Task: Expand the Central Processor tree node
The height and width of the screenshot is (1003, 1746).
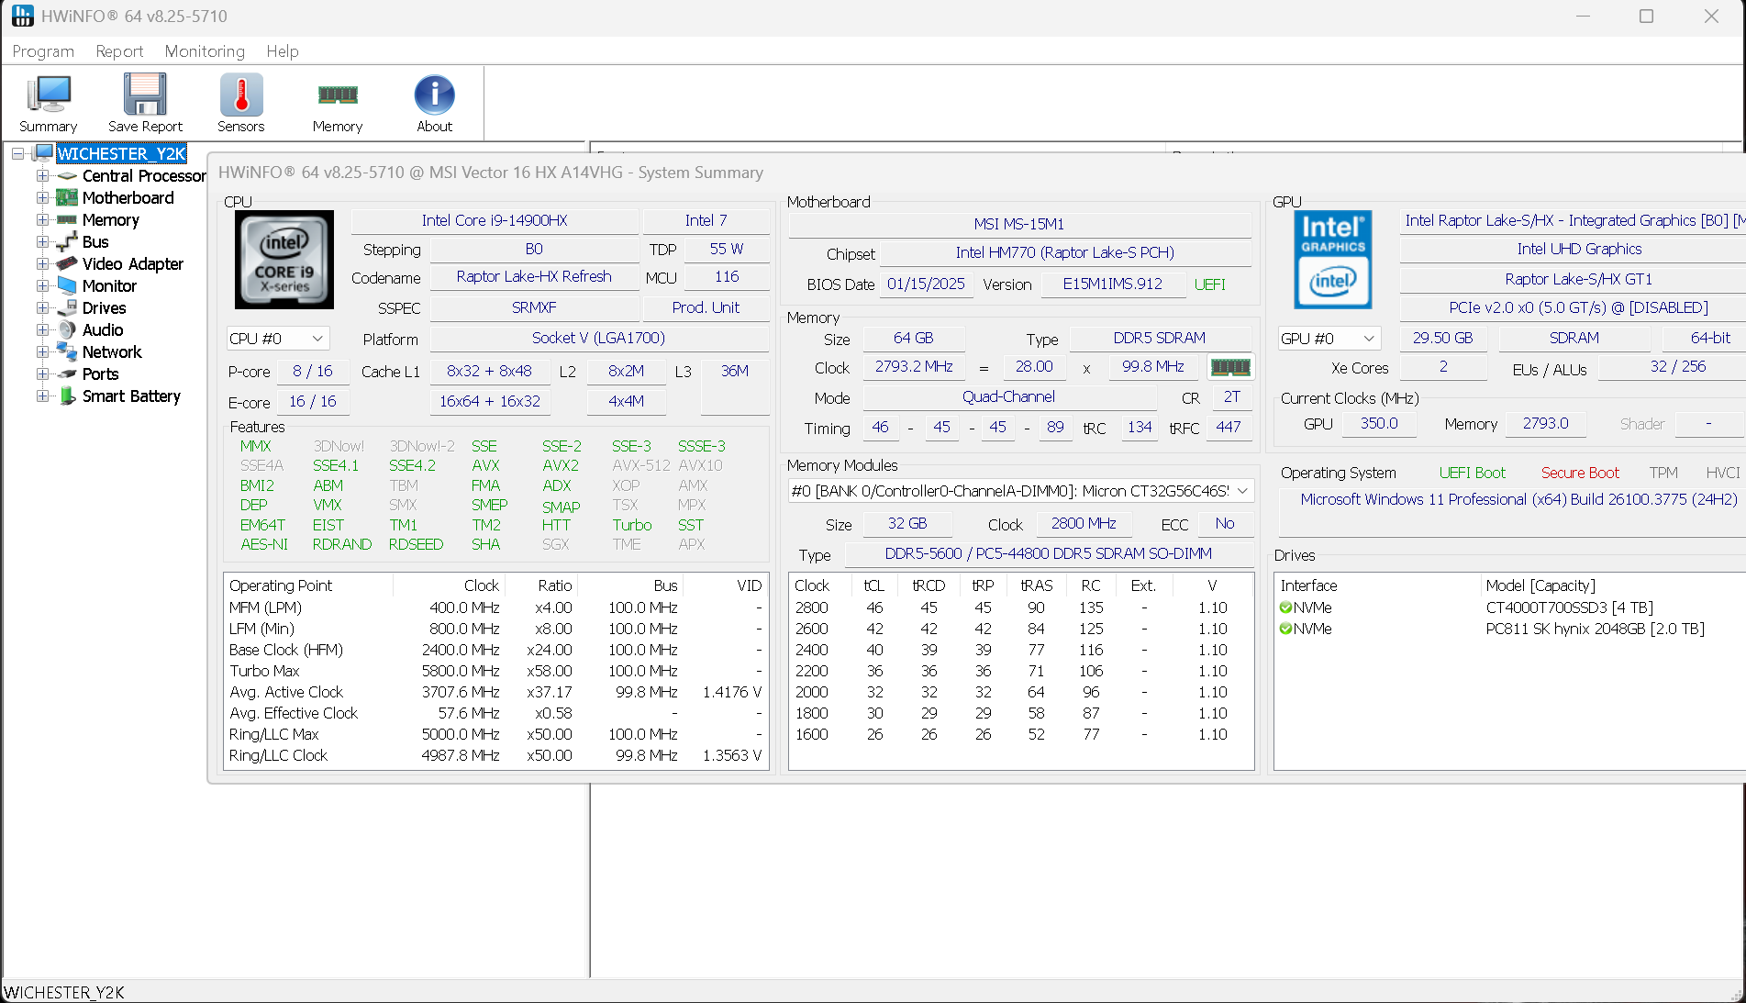Action: (42, 176)
